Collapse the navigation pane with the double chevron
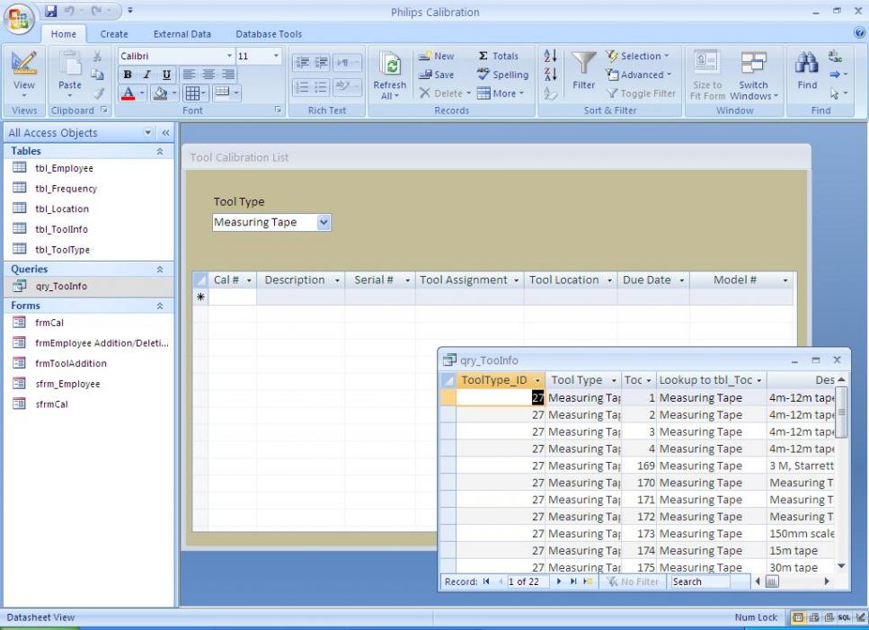Screen dimensions: 869x630 click(165, 132)
